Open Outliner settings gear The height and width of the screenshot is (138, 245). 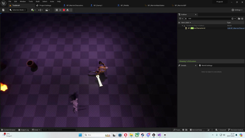[x=242, y=19]
